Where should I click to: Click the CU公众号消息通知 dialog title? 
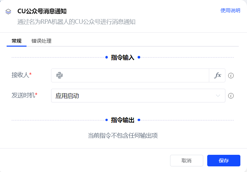coord(42,11)
